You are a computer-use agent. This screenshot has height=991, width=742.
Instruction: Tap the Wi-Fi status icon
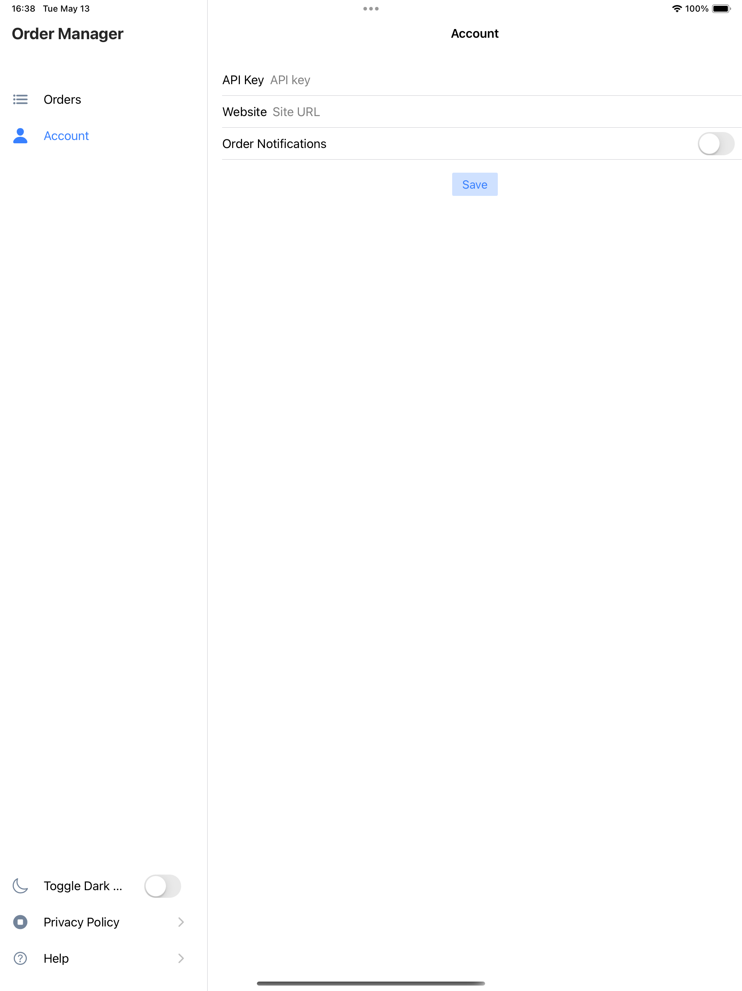(x=677, y=8)
